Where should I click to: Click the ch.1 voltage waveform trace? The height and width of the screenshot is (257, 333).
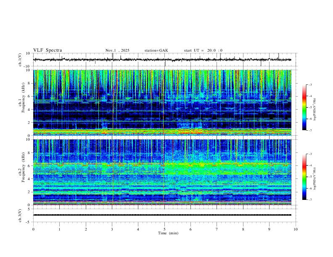coord(162,60)
